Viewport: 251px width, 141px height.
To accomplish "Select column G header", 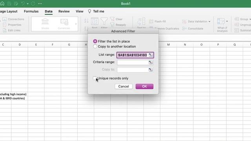I will coord(69,45).
